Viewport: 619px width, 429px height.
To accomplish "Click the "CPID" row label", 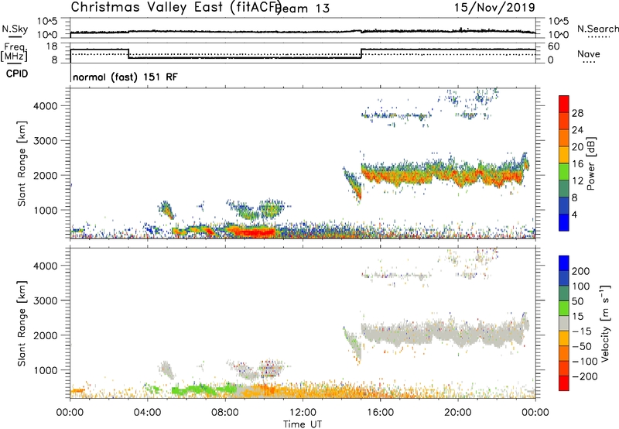I will coord(17,74).
